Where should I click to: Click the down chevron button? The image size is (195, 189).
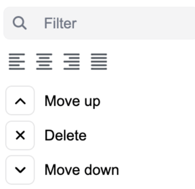20,170
